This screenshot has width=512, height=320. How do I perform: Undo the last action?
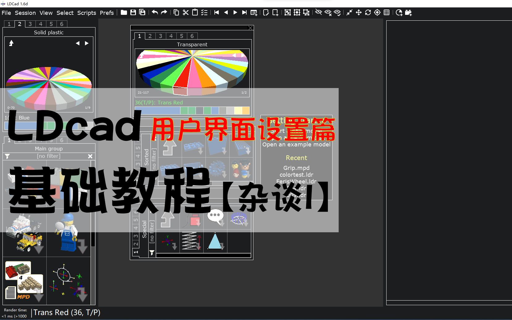click(x=155, y=12)
